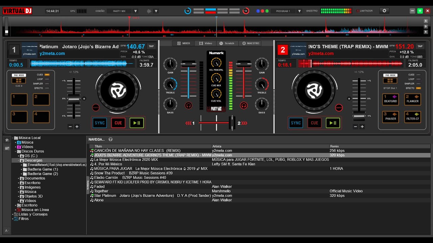This screenshot has width=433, height=243.
Task: Enable LOOP pad mode on deck 1
Action: (x=47, y=79)
